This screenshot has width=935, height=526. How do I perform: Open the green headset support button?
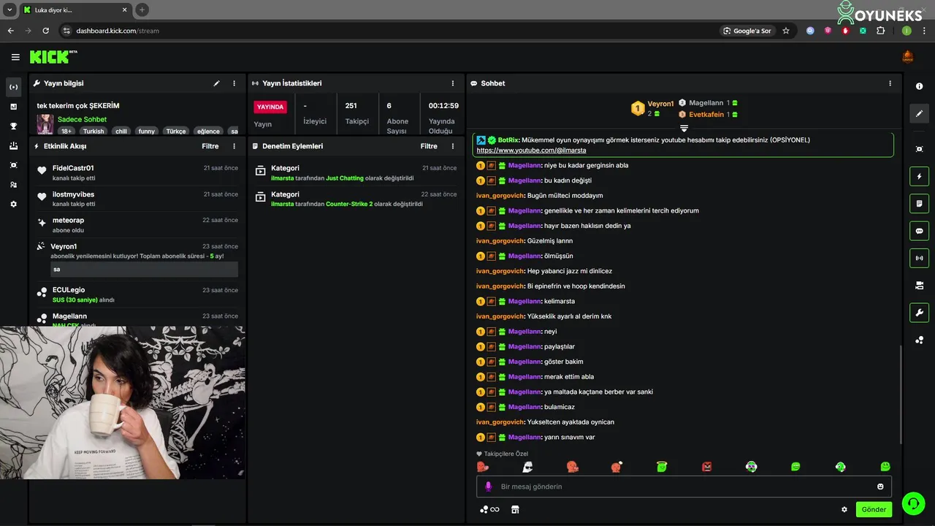[x=912, y=503]
